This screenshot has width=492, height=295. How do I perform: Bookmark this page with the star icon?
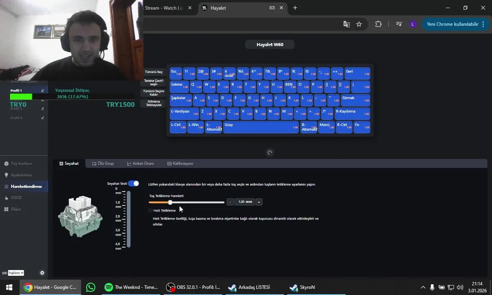click(x=359, y=24)
